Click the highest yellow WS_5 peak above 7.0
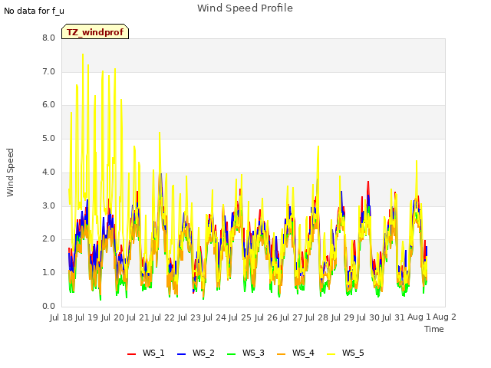Screen dimensions: 491x368 click(x=83, y=54)
